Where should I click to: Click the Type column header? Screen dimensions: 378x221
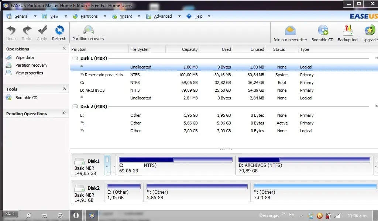(337, 49)
